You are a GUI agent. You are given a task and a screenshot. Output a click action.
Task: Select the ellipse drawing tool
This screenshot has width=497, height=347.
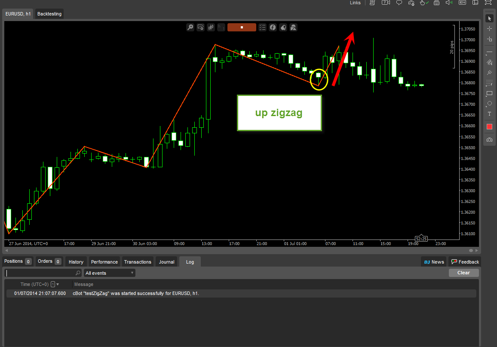489,104
